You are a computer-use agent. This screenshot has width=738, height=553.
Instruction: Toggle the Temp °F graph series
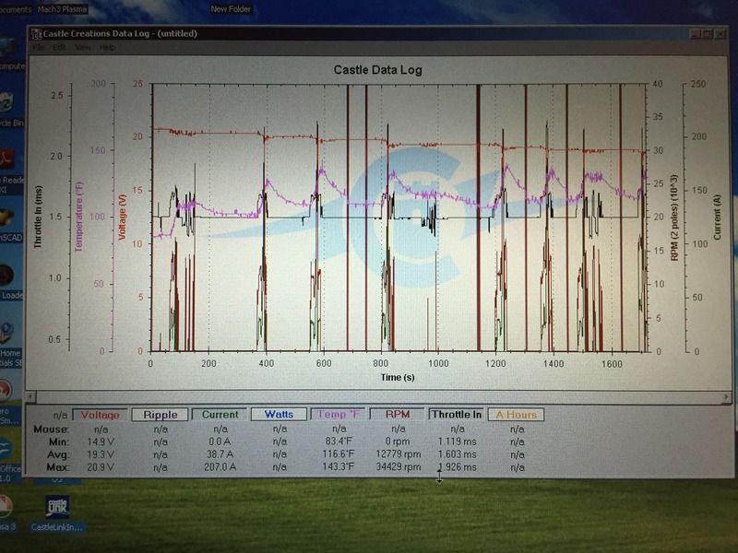[x=339, y=414]
